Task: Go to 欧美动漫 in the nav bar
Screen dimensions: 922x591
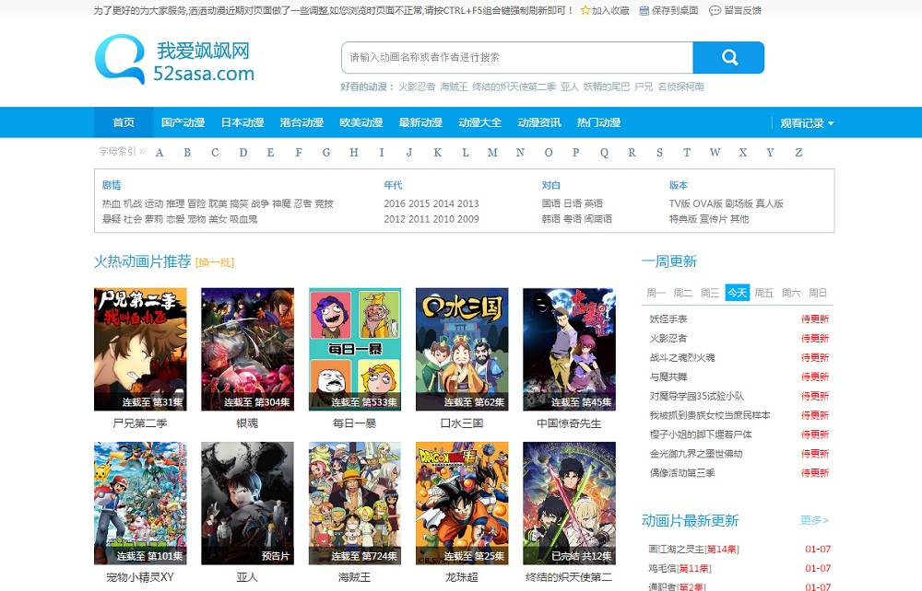Action: pos(361,122)
